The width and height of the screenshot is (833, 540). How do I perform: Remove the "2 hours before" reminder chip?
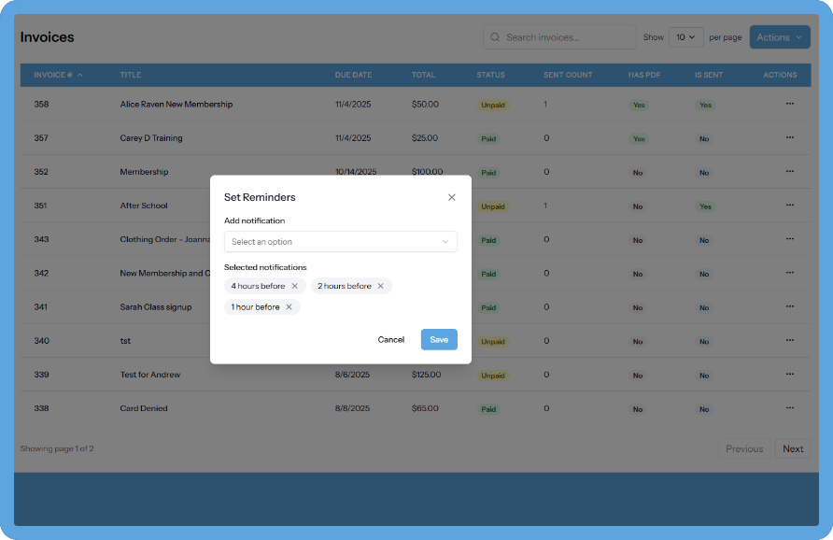click(382, 286)
